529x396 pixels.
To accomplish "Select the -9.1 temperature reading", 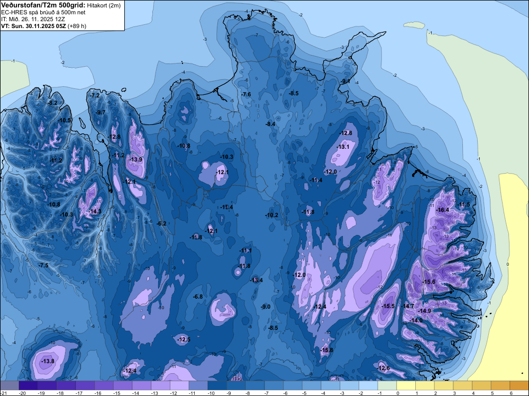I will [345, 82].
